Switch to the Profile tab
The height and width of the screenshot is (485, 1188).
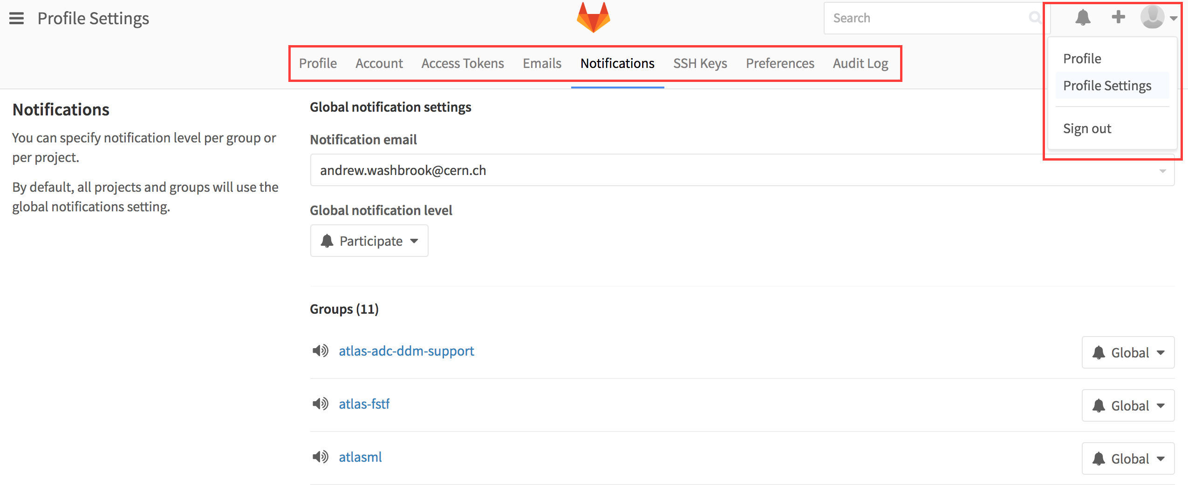click(318, 63)
